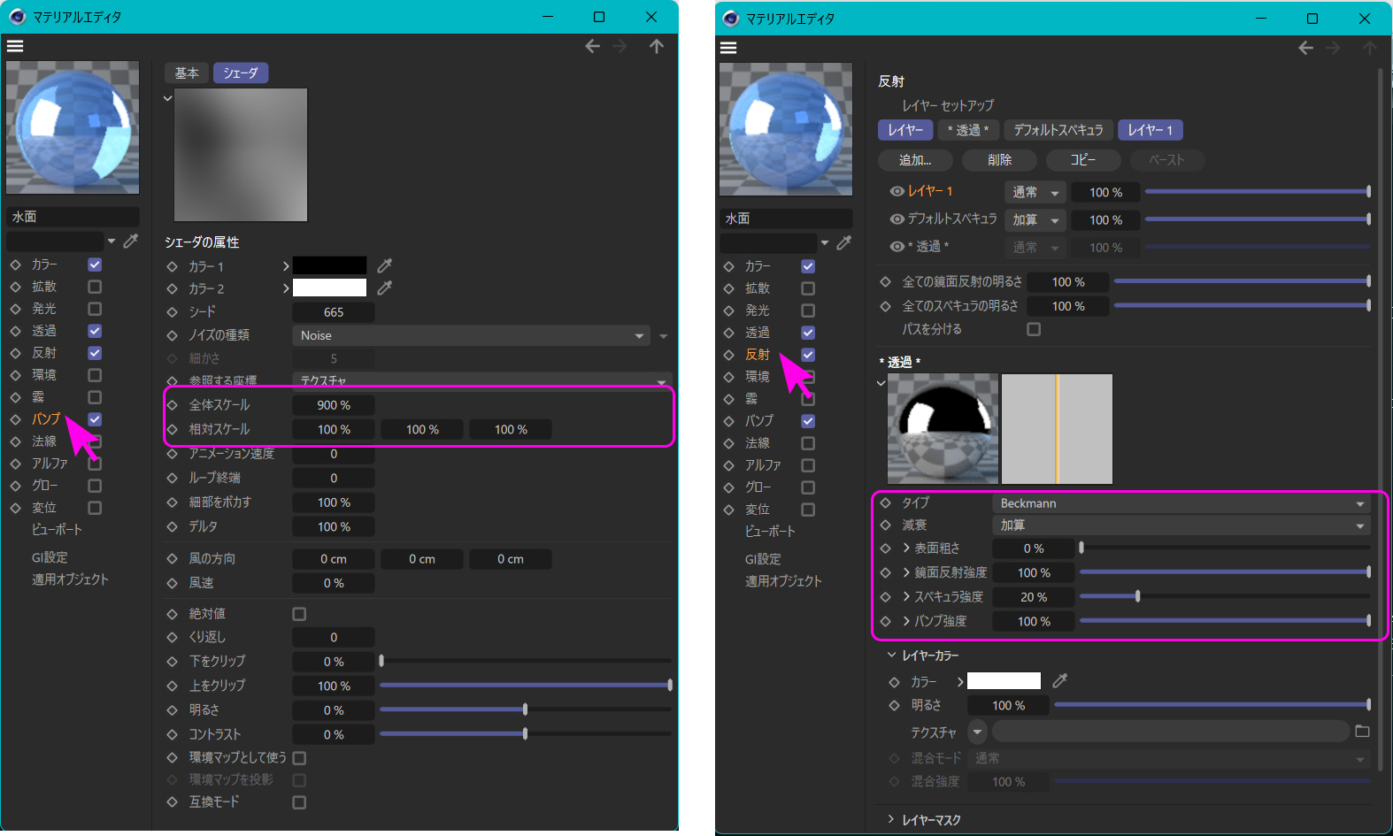Image resolution: width=1393 pixels, height=836 pixels.
Task: Hide レイヤー 1 using its eye icon
Action: coord(897,191)
